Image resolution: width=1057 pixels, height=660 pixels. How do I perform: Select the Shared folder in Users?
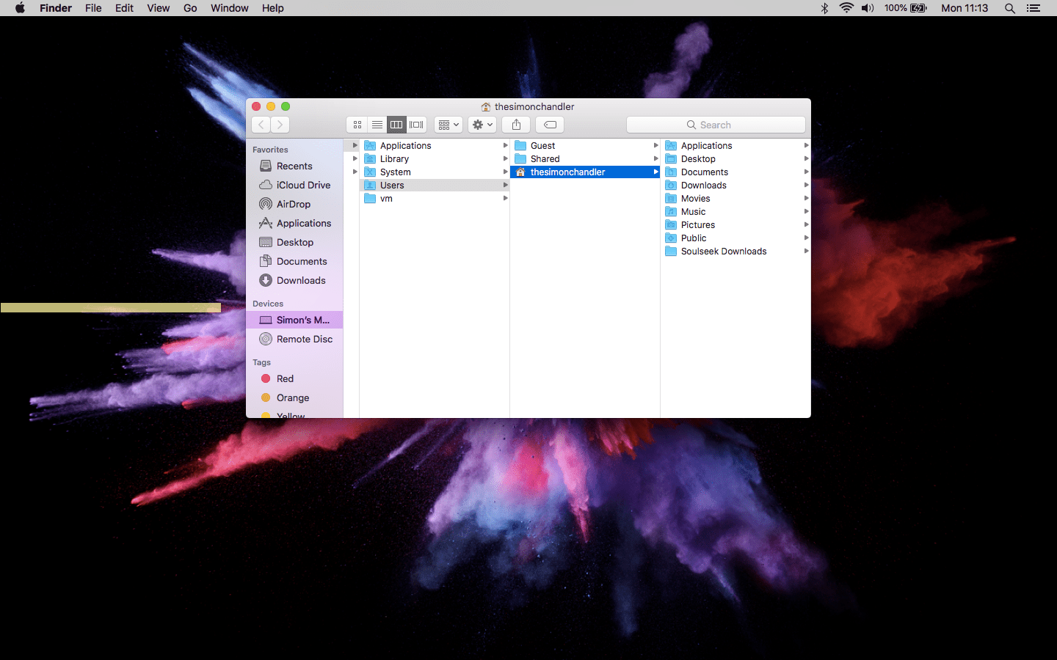[x=545, y=159]
